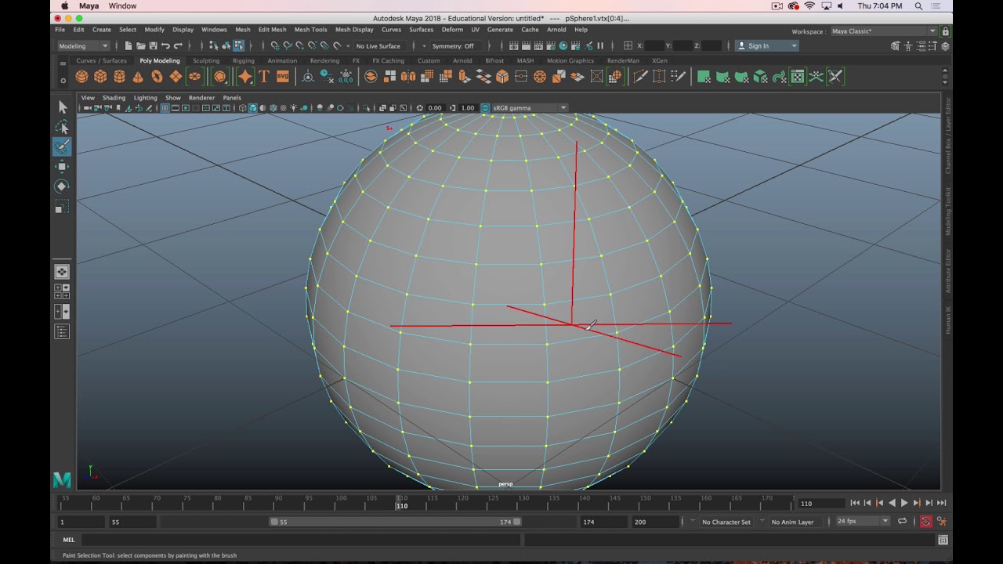The width and height of the screenshot is (1003, 564).
Task: Switch to the Rigging shelf tab
Action: (x=243, y=60)
